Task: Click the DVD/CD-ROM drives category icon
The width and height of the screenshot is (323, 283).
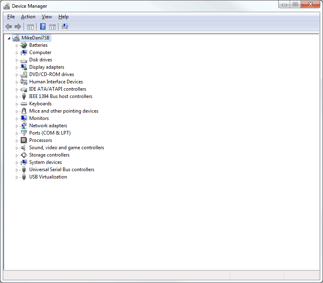Action: (x=24, y=74)
